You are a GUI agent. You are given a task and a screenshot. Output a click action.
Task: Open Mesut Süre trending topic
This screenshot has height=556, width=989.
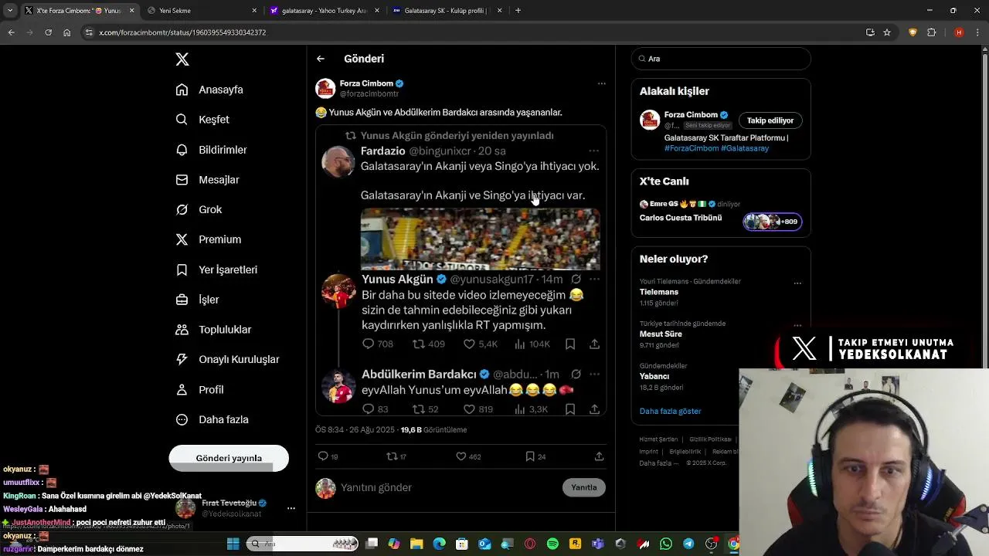coord(661,334)
